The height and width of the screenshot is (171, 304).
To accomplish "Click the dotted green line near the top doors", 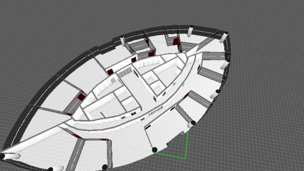I will click(159, 41).
